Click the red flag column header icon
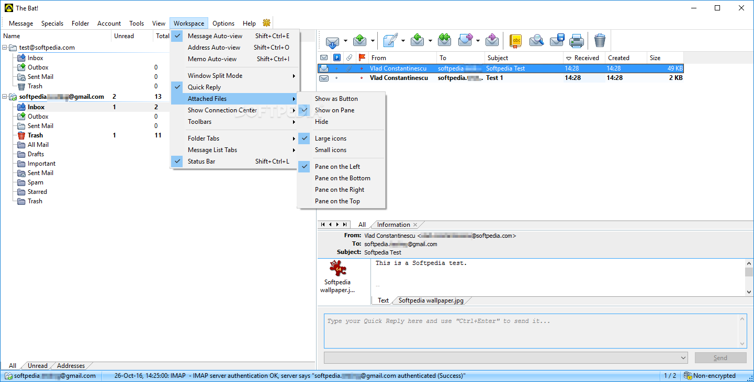This screenshot has width=754, height=382. (362, 57)
